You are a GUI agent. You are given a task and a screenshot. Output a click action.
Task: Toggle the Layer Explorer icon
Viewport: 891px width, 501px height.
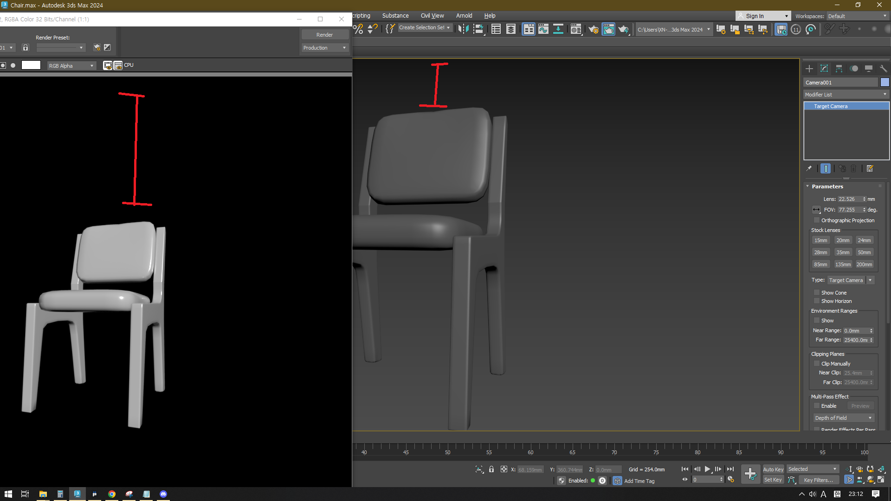[511, 29]
